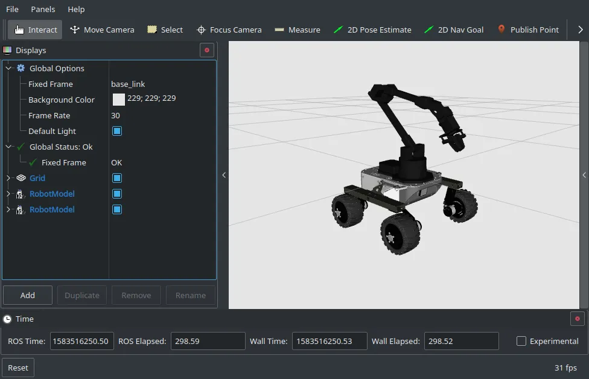Image resolution: width=589 pixels, height=379 pixels.
Task: Click the Add display button
Action: [x=27, y=295]
